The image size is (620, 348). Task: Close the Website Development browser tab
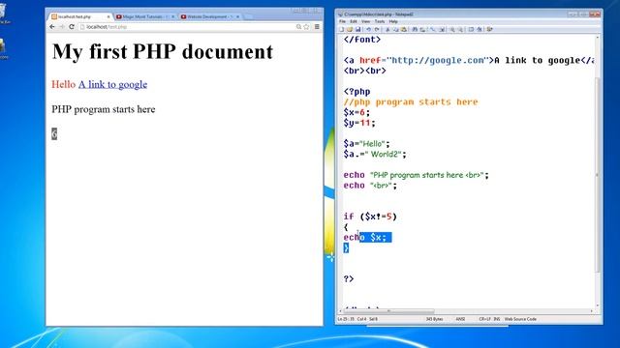(x=237, y=17)
